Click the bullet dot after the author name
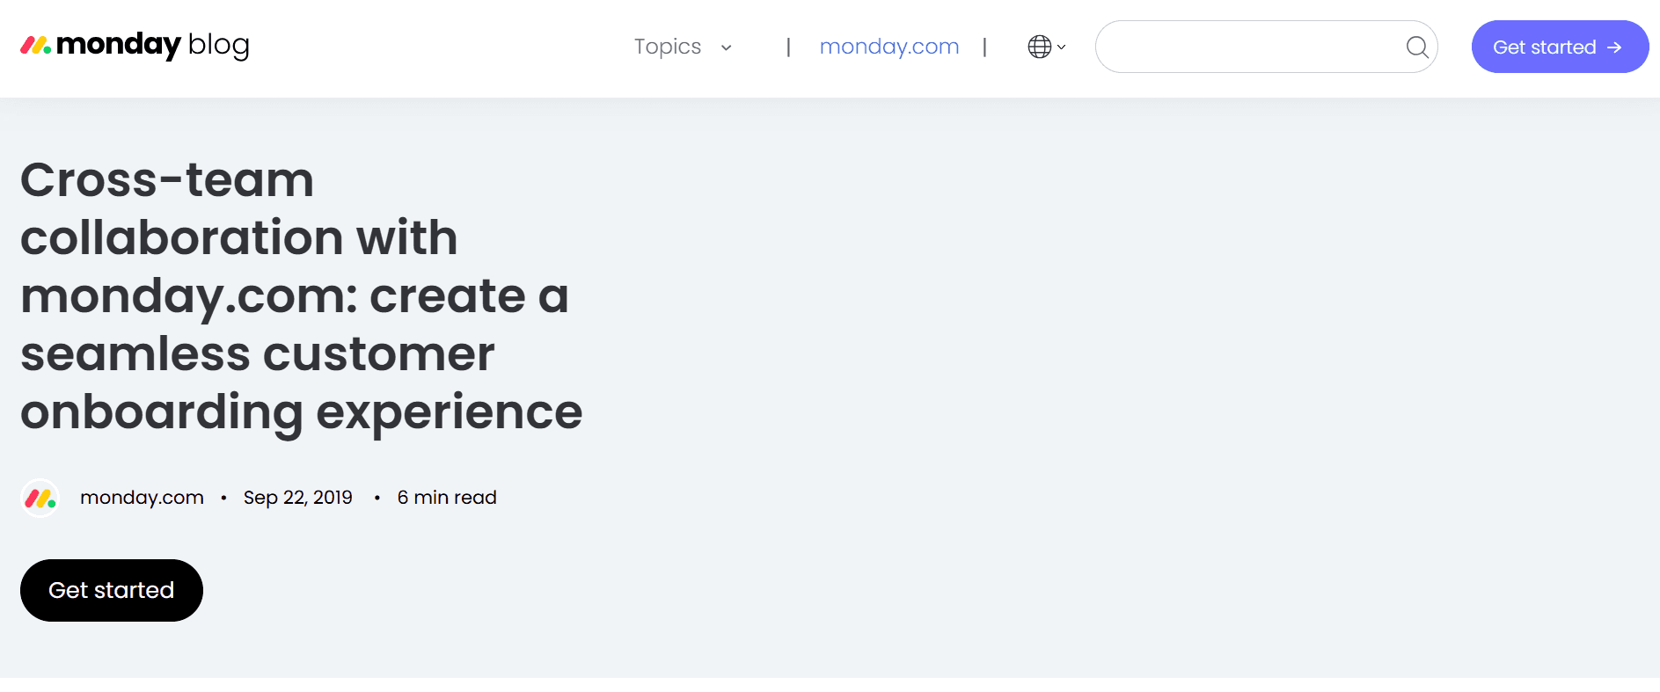The height and width of the screenshot is (692, 1660). 223,498
